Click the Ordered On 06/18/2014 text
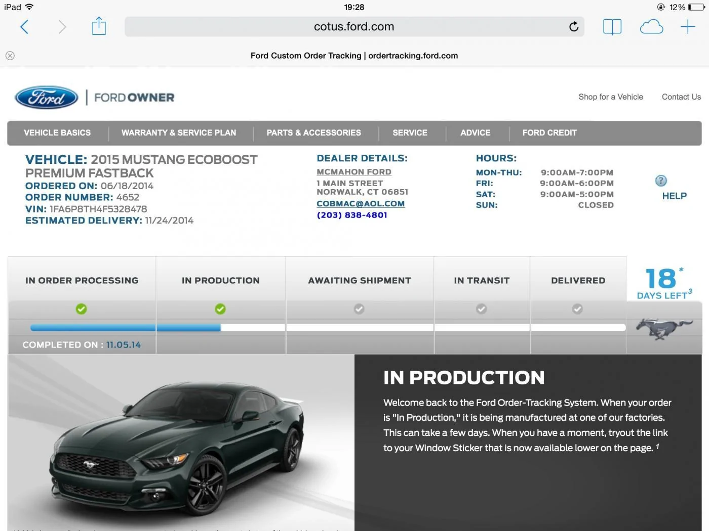 click(x=89, y=186)
